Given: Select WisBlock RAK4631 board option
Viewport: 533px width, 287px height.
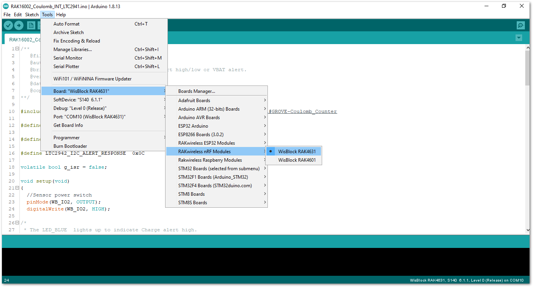Looking at the screenshot, I should click(293, 152).
